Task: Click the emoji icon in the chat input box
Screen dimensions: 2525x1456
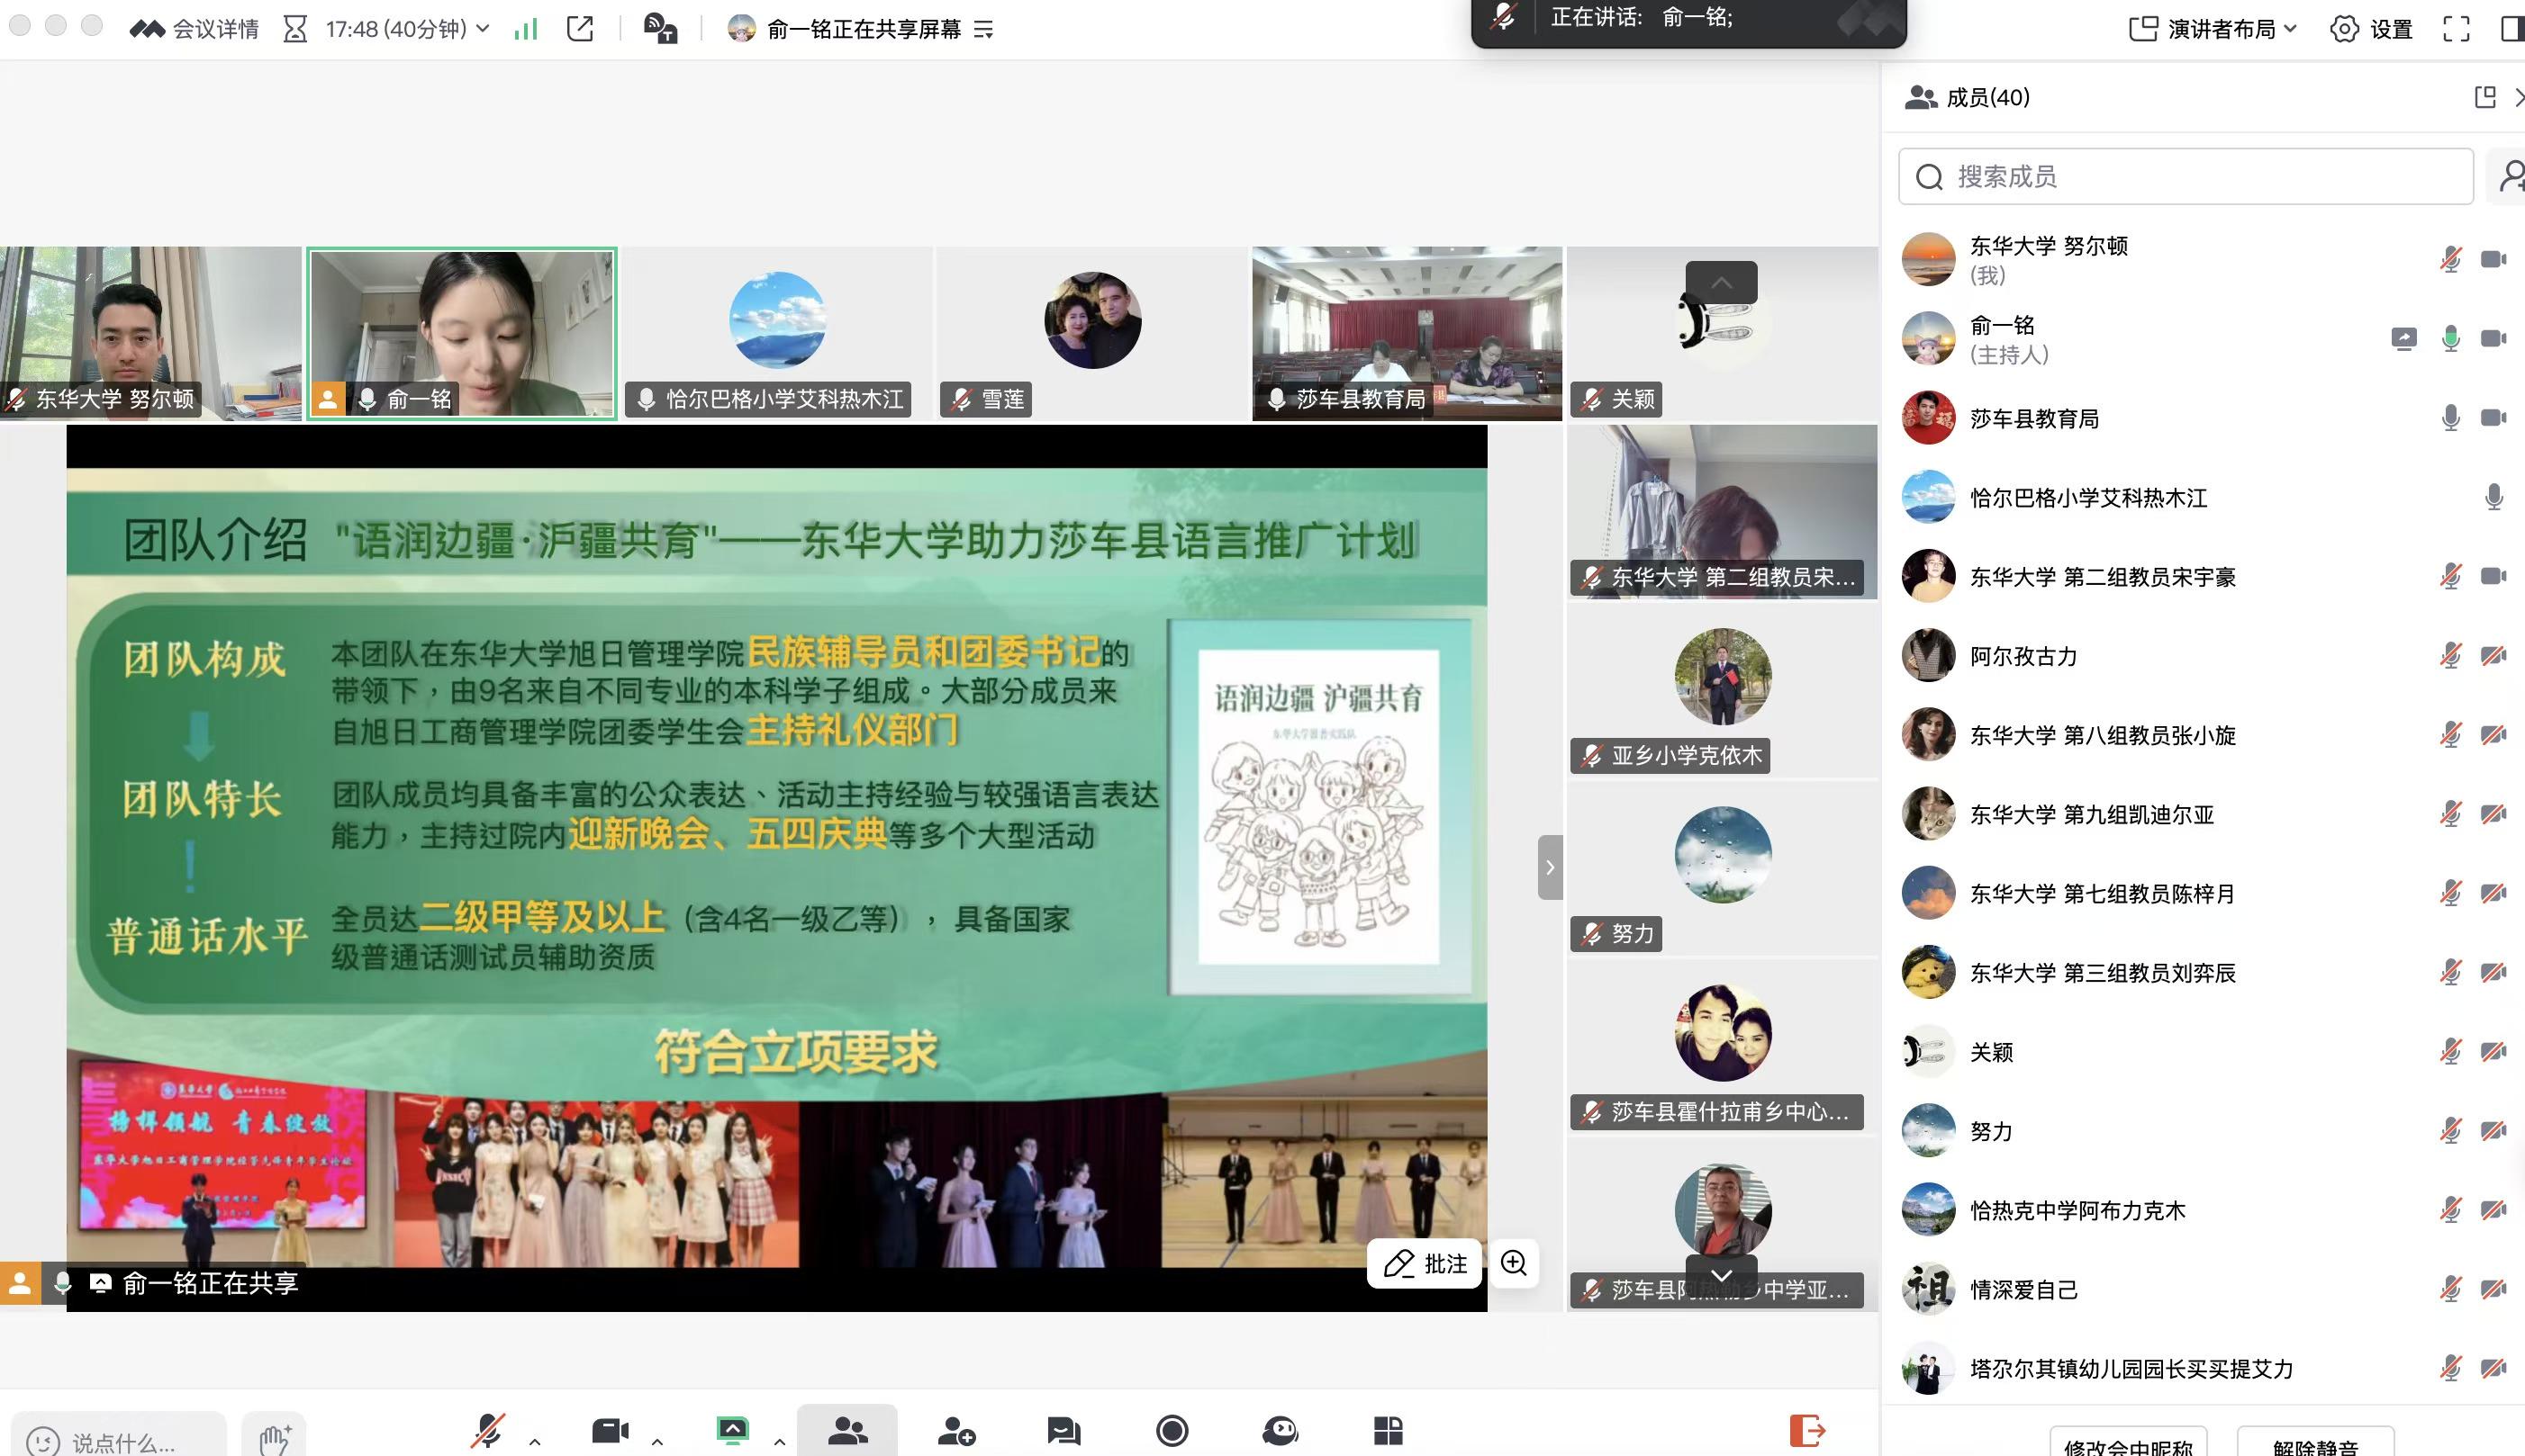Action: coord(43,1441)
